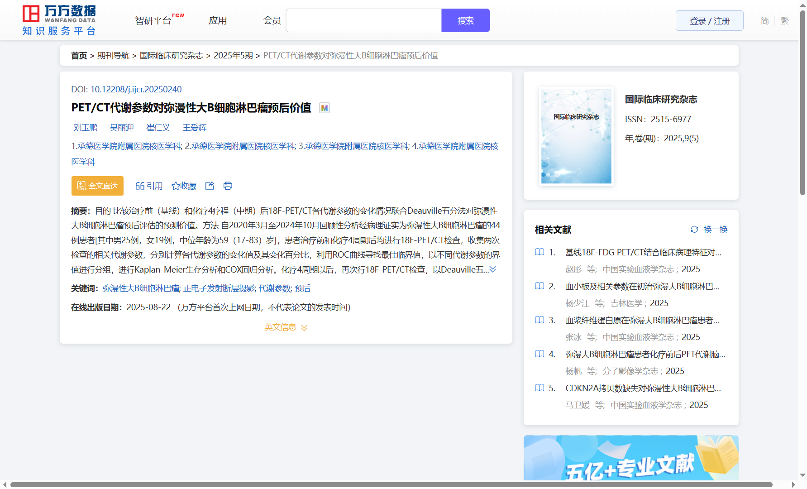Click the 引用 quote icon
The width and height of the screenshot is (807, 489).
(140, 186)
